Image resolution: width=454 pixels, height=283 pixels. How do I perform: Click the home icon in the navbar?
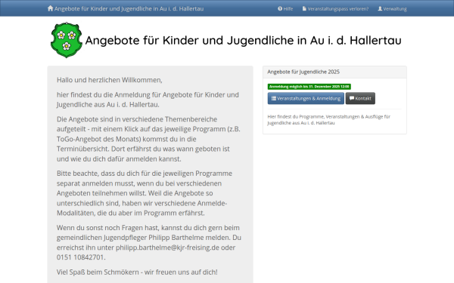(x=51, y=8)
